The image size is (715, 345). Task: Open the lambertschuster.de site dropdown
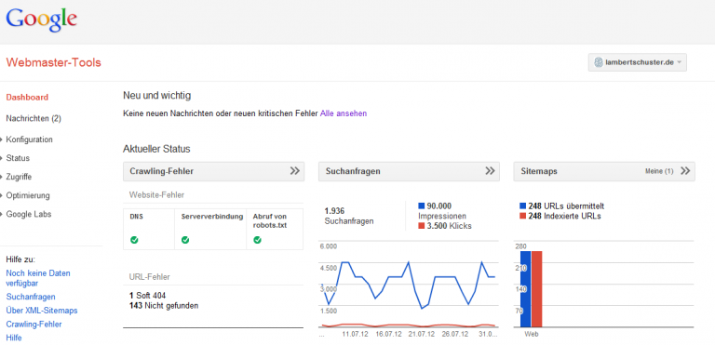pos(638,62)
